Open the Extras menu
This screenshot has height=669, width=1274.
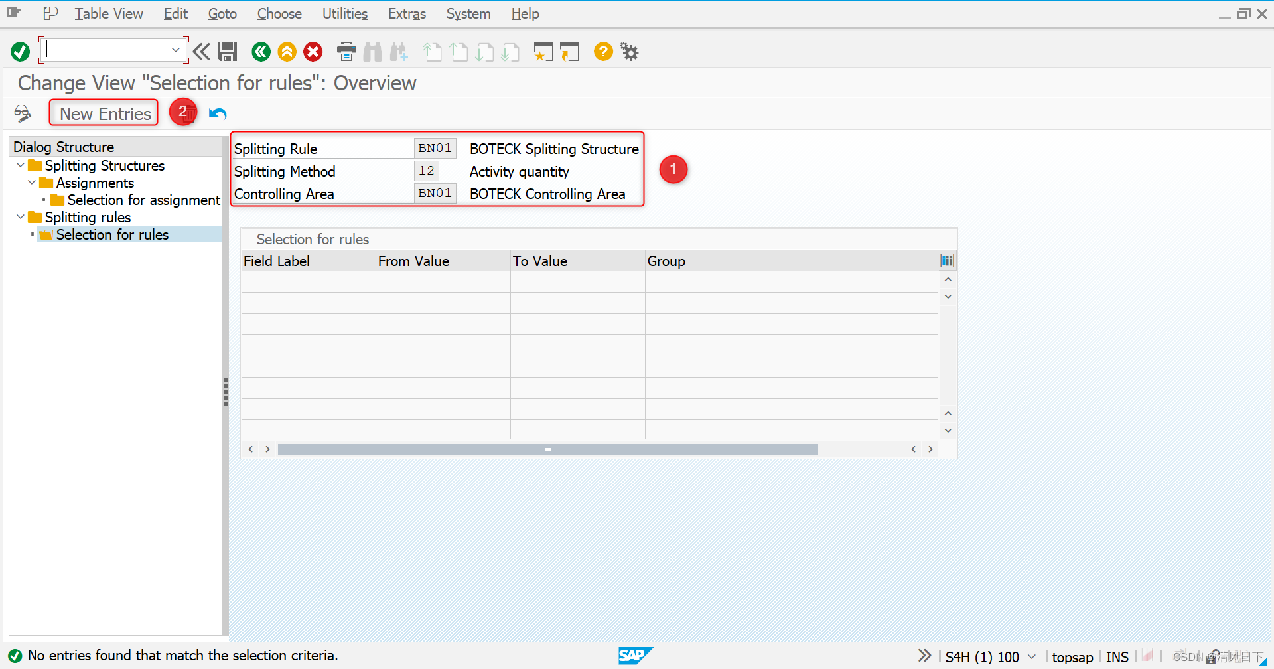(407, 13)
